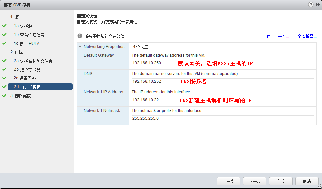Open the help question mark icon

click(x=311, y=4)
